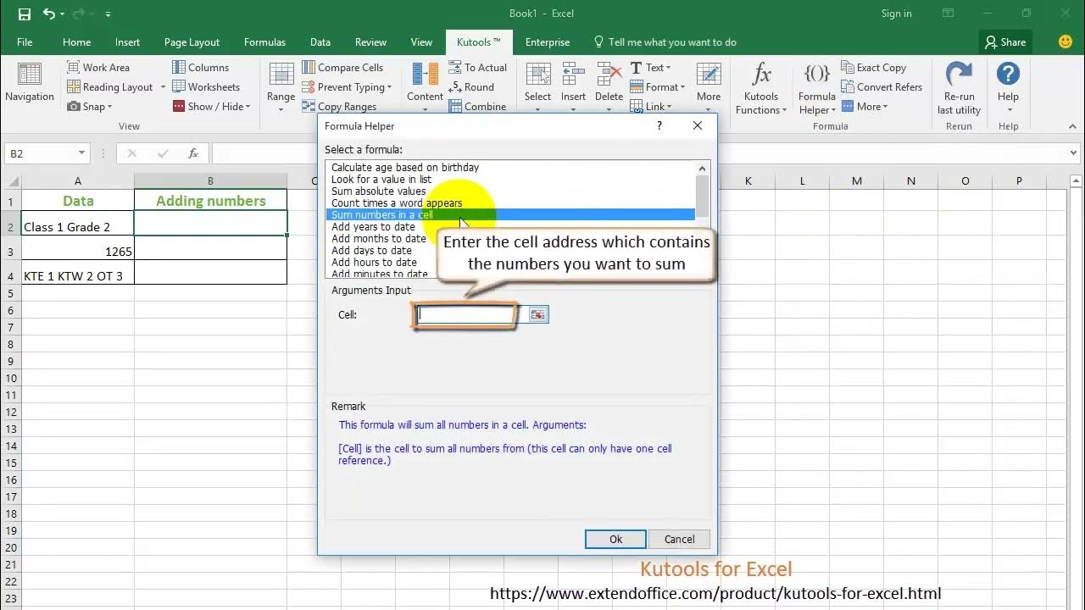The height and width of the screenshot is (610, 1085).
Task: Click the Convert Refers tool
Action: pos(882,86)
